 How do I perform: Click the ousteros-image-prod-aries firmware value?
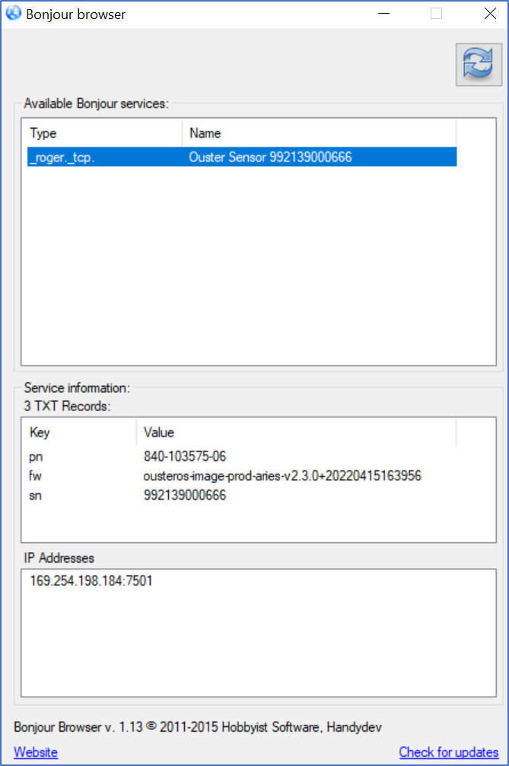282,476
